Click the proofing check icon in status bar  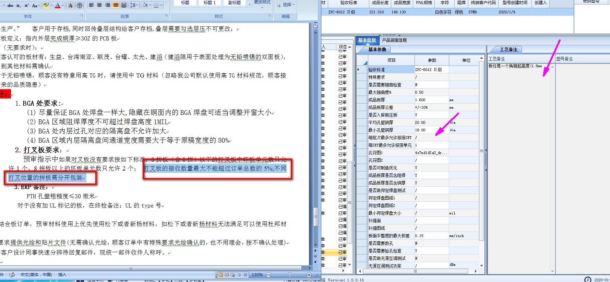coord(12,275)
